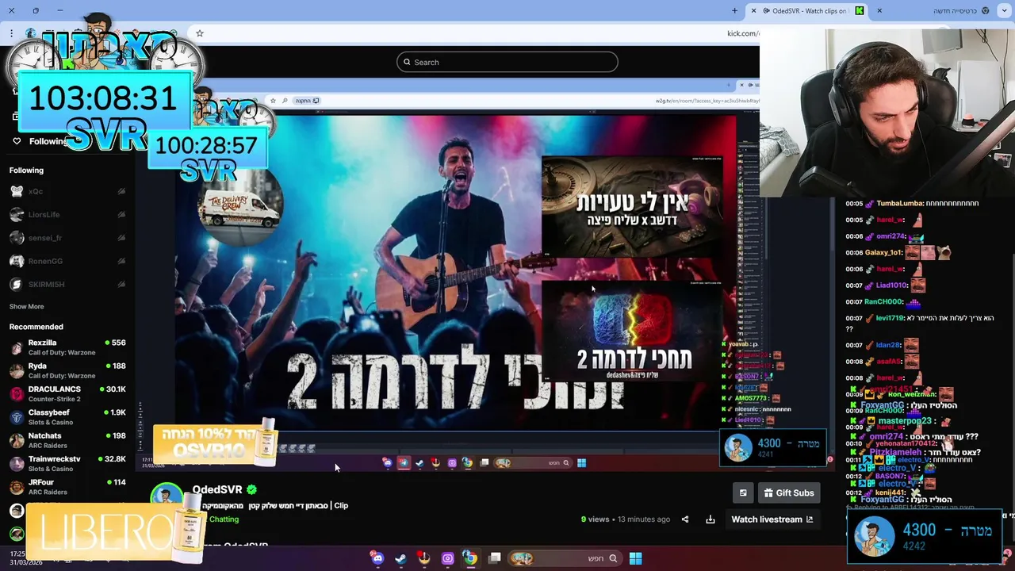Open JRFour recommended channel
Image resolution: width=1015 pixels, height=571 pixels.
[x=67, y=487]
